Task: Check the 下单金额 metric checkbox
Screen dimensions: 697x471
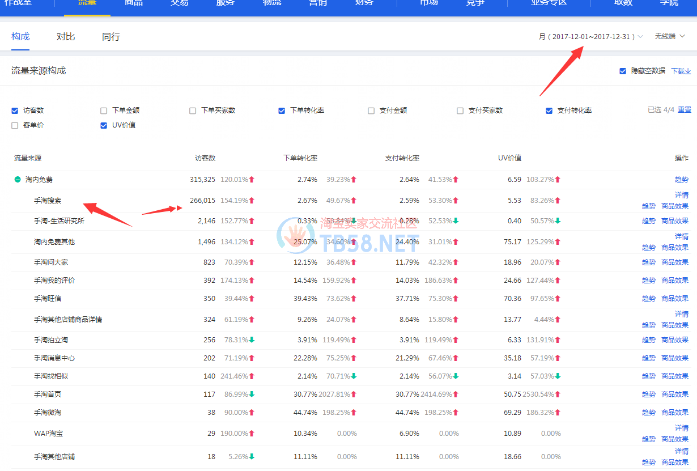Action: pyautogui.click(x=104, y=111)
